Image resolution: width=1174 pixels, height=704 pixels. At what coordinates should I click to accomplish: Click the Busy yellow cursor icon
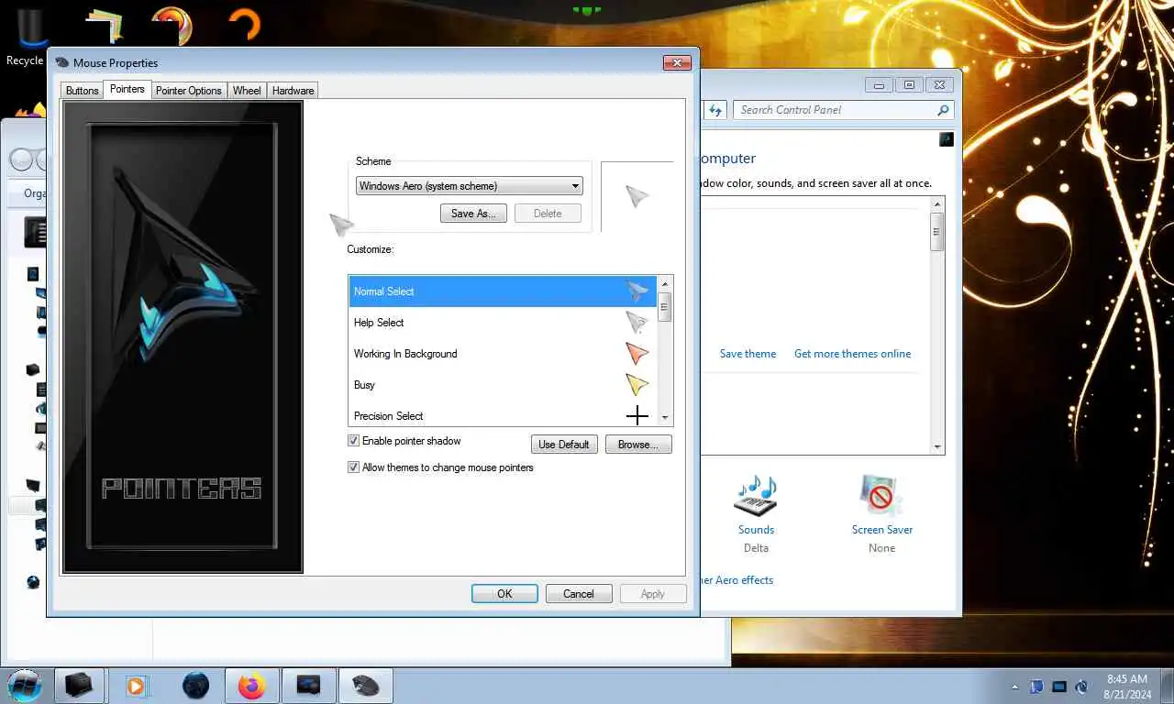(637, 384)
